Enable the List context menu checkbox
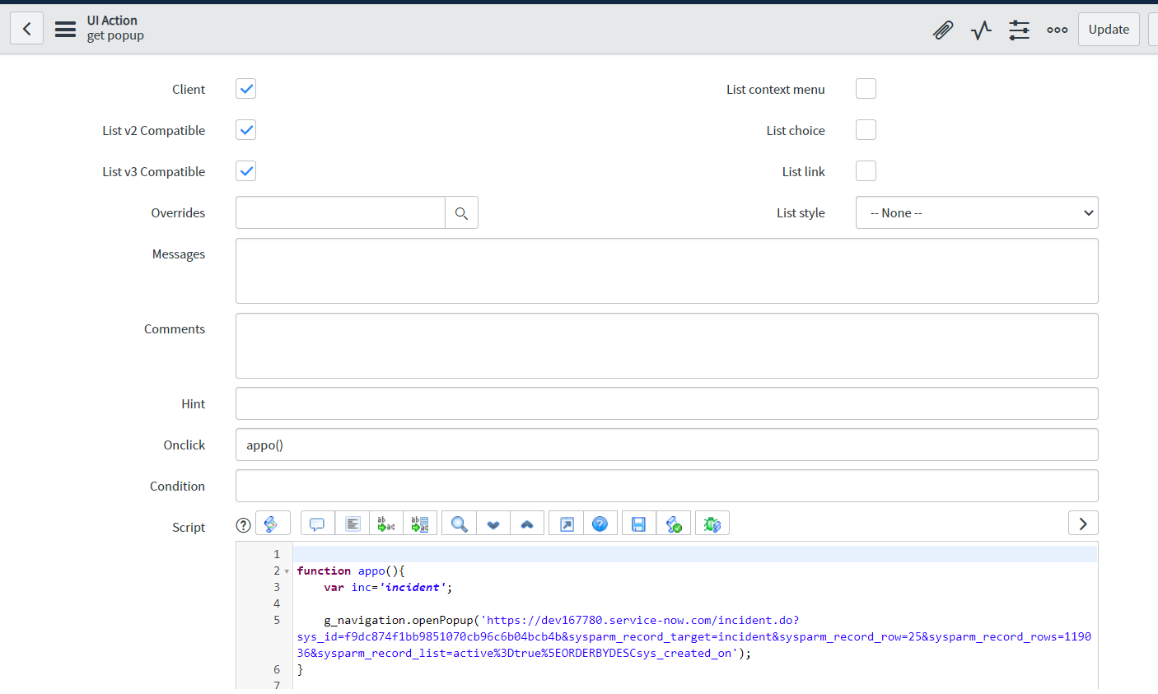 [x=866, y=89]
